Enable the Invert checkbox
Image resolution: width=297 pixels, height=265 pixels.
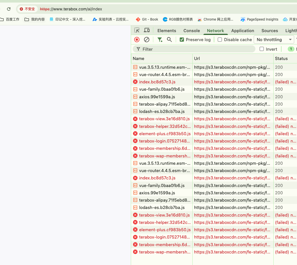pyautogui.click(x=262, y=49)
